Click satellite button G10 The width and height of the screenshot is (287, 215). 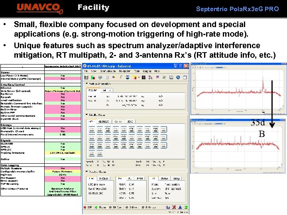[x=163, y=130]
